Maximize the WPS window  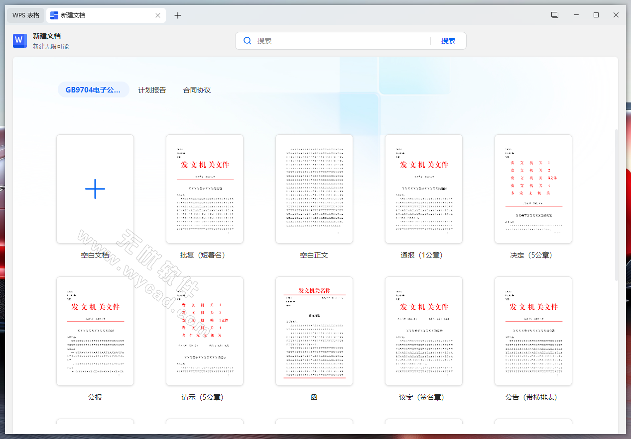click(596, 15)
